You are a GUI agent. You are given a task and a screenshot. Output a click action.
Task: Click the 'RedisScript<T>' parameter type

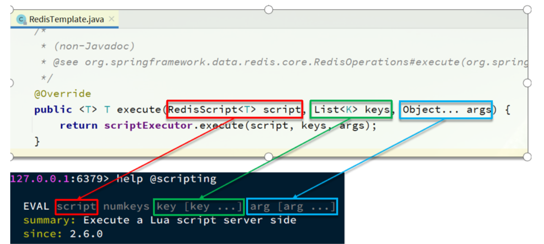click(213, 110)
